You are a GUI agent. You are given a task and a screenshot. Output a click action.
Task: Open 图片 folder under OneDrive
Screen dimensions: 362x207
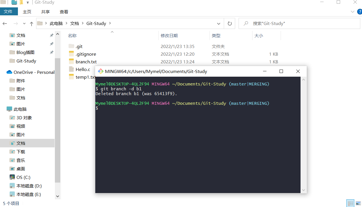tap(21, 89)
